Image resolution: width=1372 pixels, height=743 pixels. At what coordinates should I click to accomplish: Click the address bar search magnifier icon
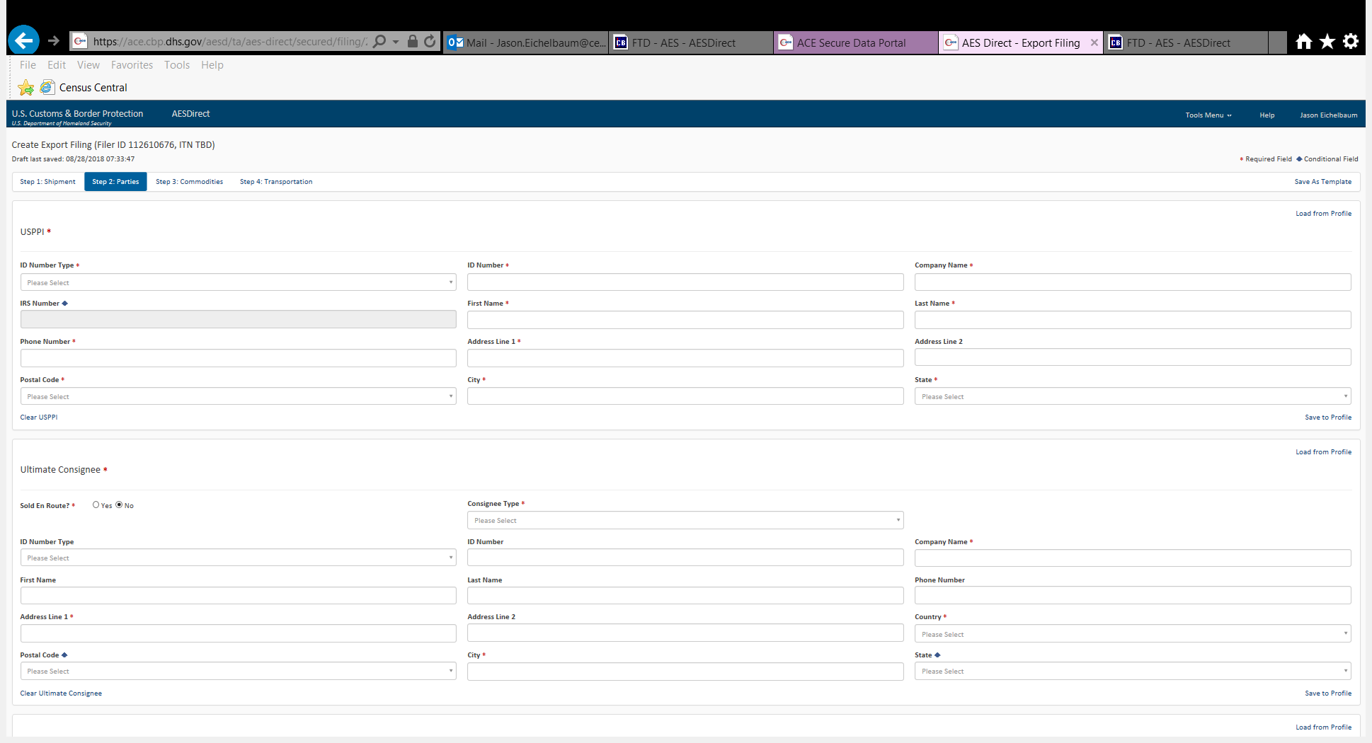pos(379,41)
